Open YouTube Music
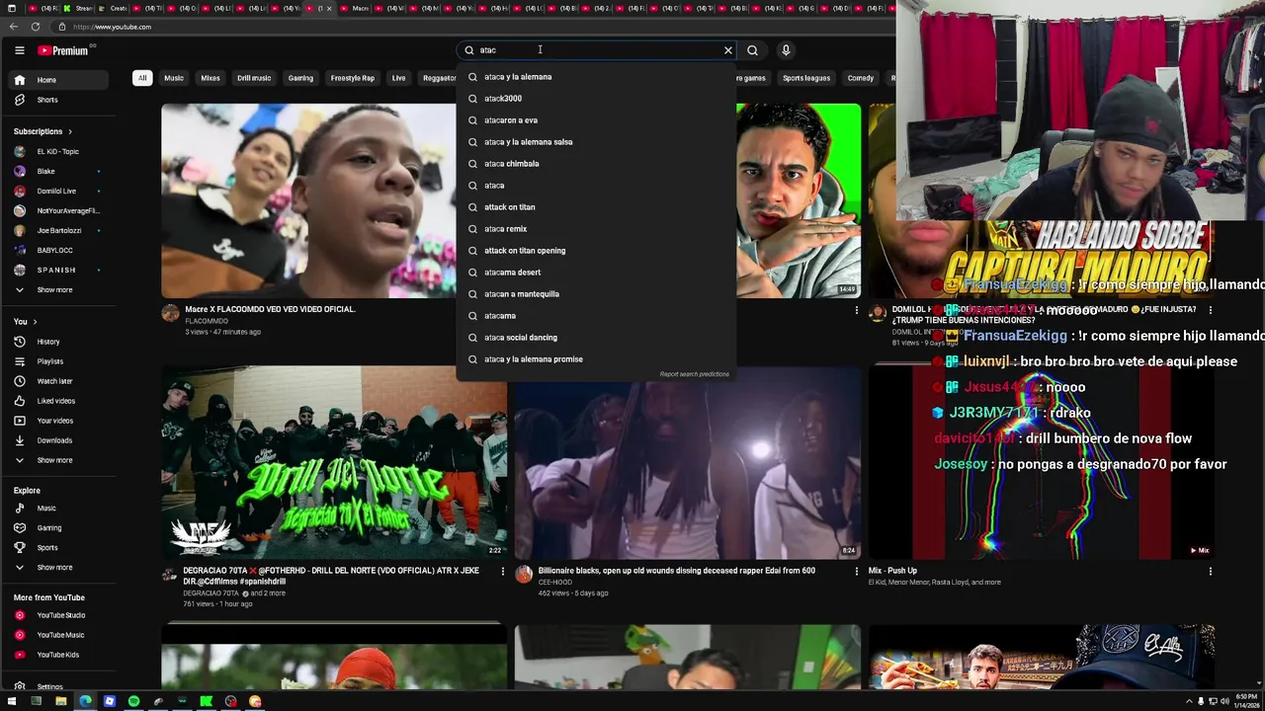 click(58, 635)
